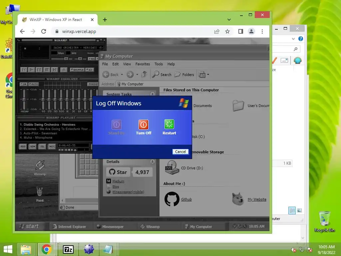Open My Website link
Viewport: 341px width, 256px height.
point(257,199)
